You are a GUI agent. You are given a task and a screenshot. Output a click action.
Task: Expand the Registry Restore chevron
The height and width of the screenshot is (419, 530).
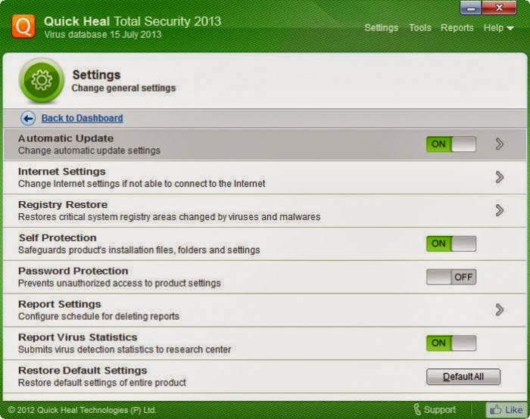coord(500,210)
